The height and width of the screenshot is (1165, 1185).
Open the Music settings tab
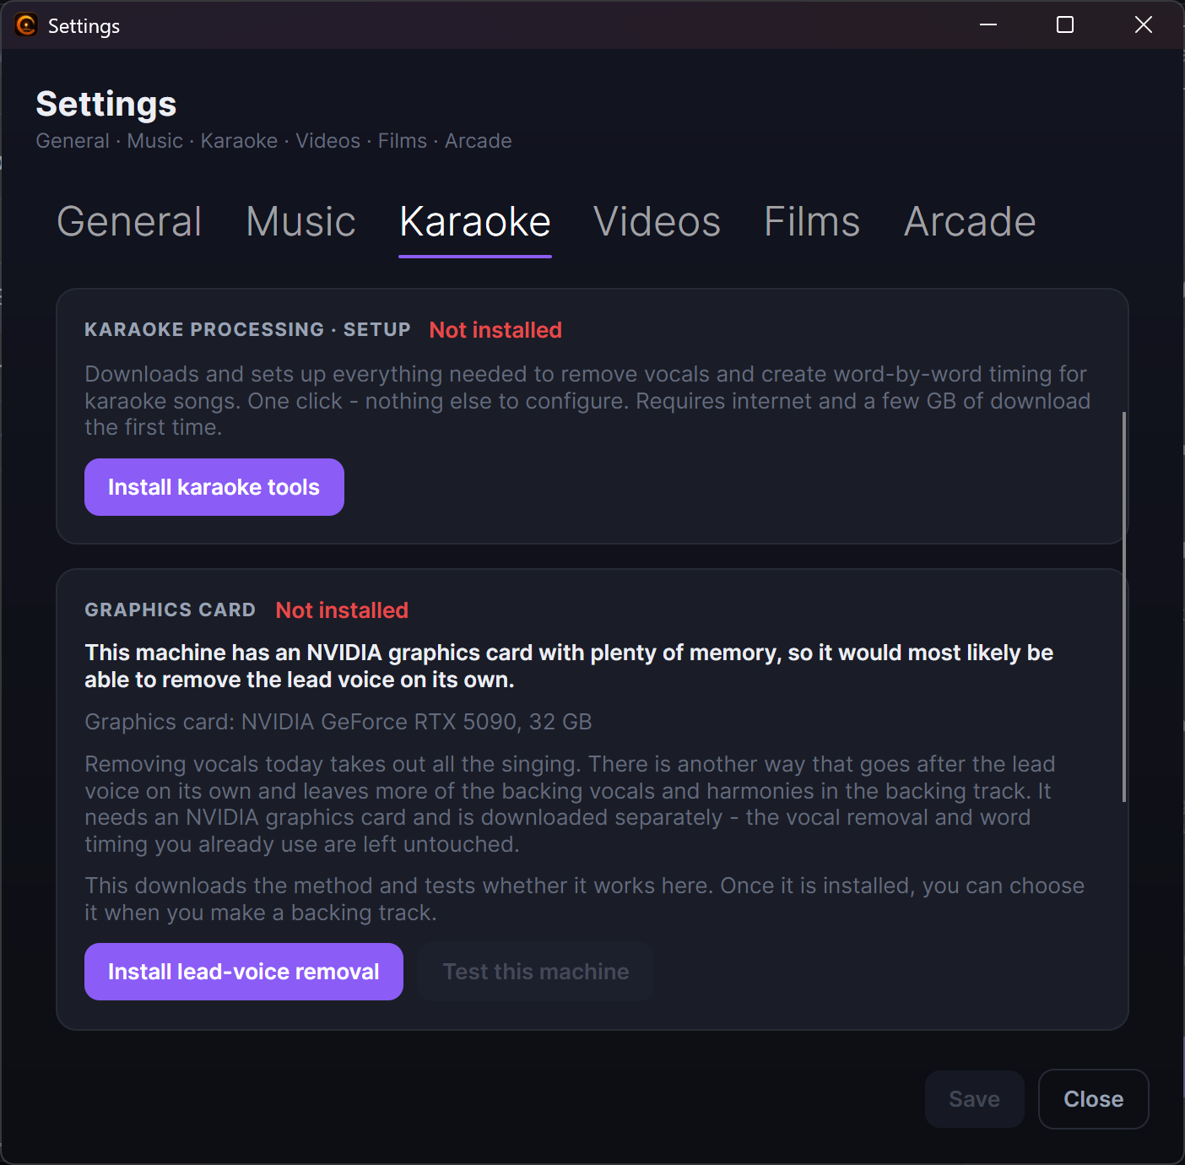[300, 222]
